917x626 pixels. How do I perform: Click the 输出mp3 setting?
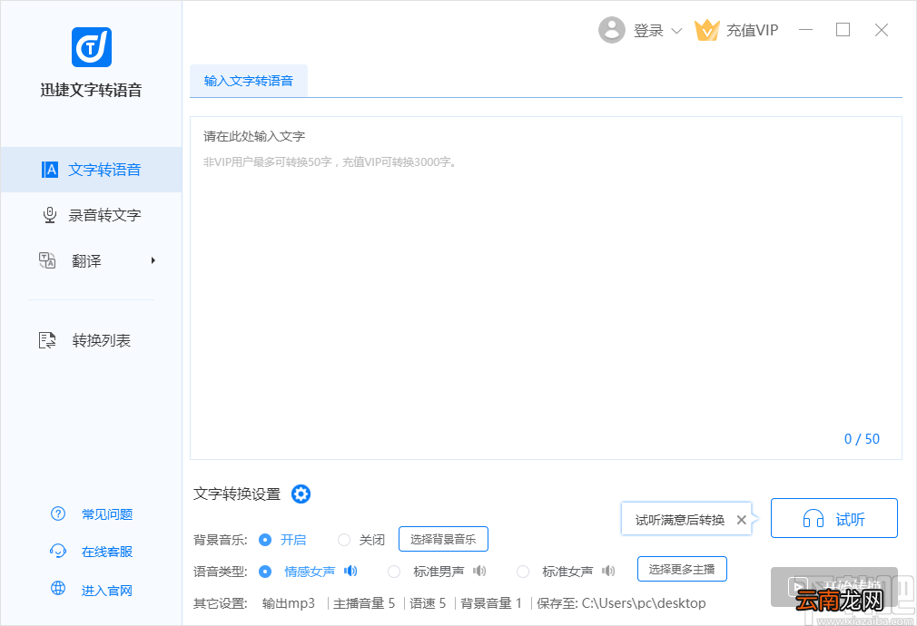(x=289, y=603)
